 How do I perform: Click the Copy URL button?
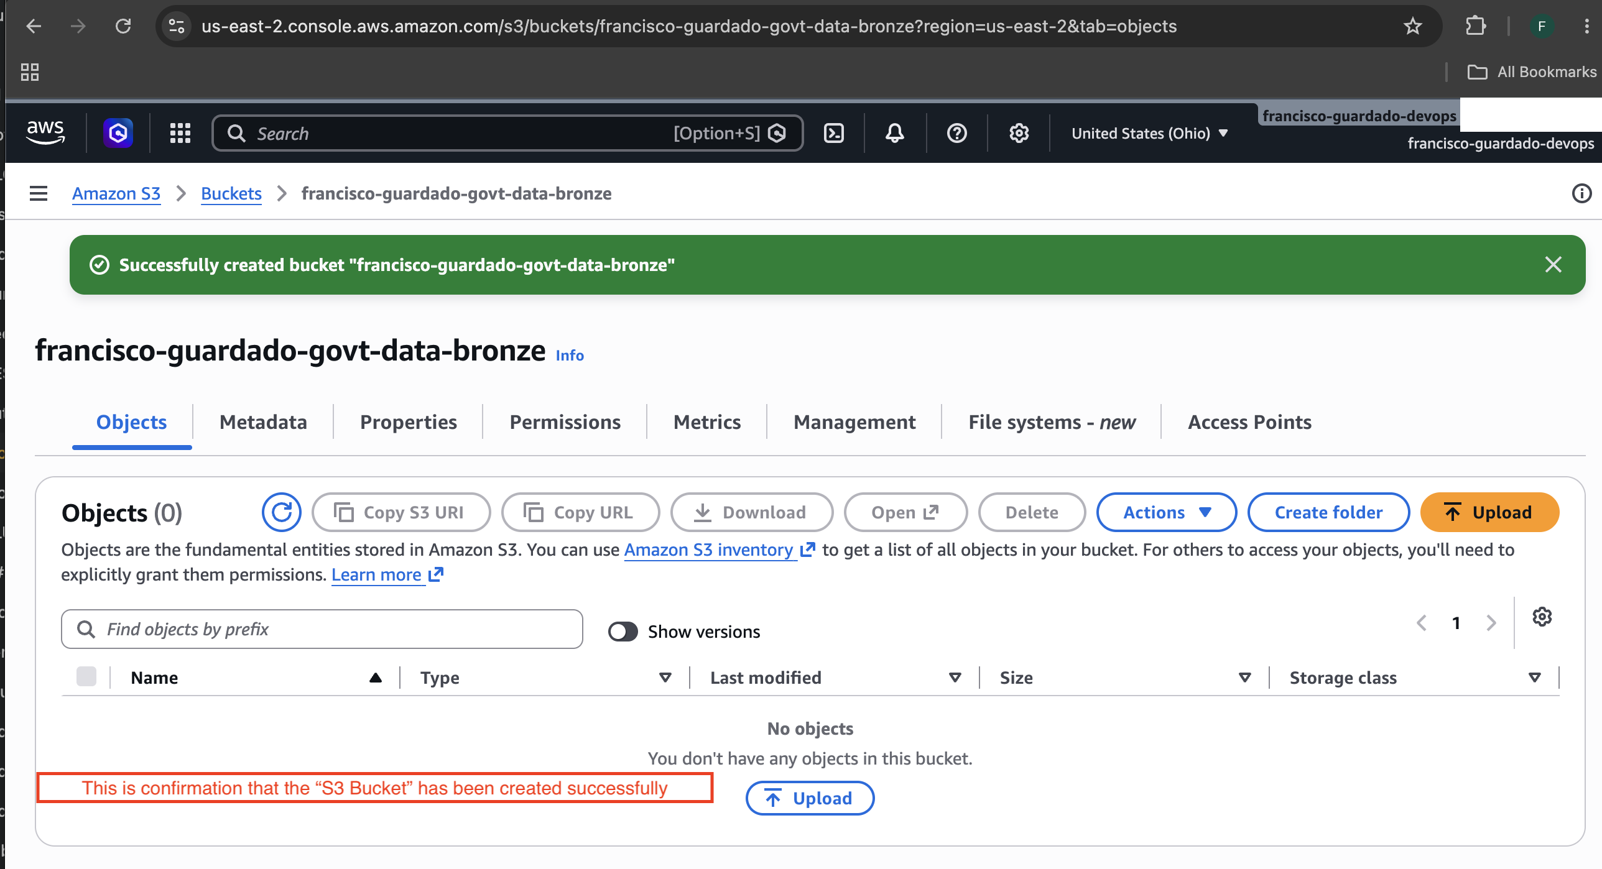(x=580, y=512)
